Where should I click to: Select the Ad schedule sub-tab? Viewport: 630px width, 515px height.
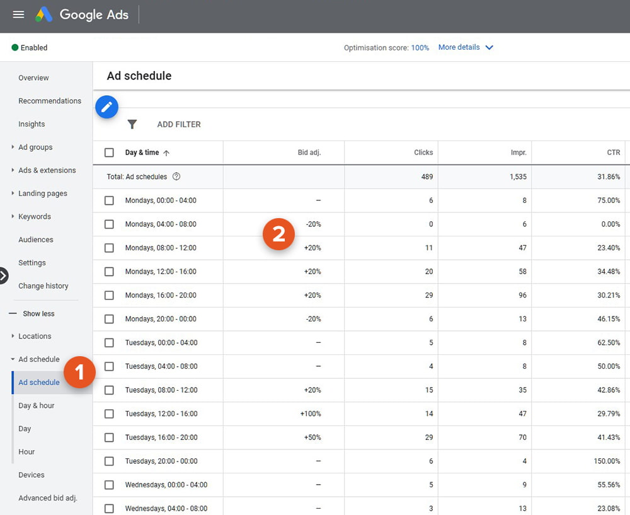39,383
